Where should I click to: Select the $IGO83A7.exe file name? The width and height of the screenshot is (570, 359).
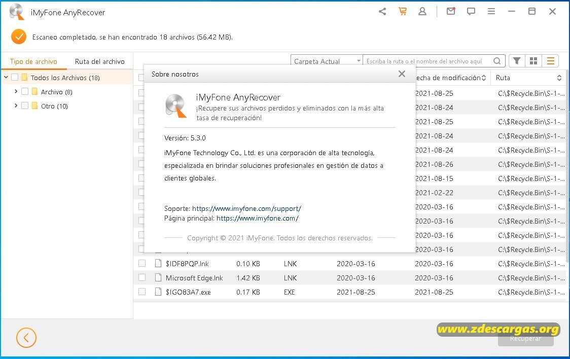coord(188,292)
